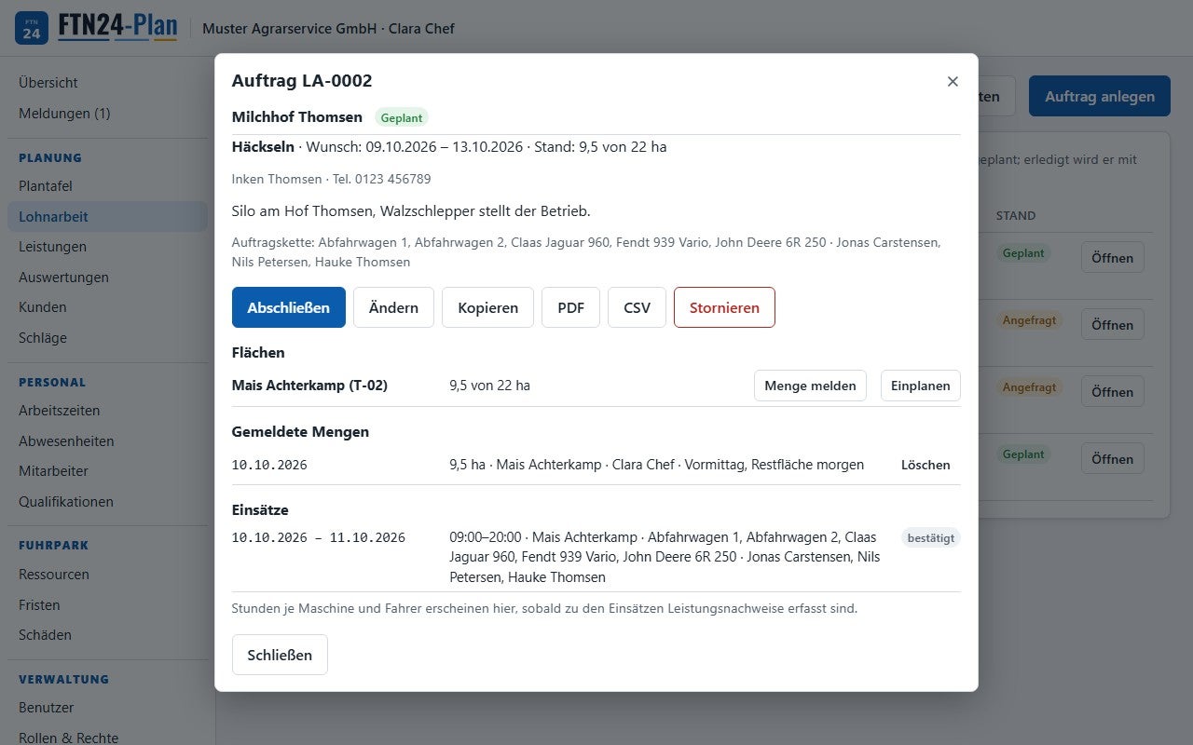This screenshot has width=1193, height=745.
Task: Click the FTN24-Plan wordmark in the header
Action: click(117, 27)
